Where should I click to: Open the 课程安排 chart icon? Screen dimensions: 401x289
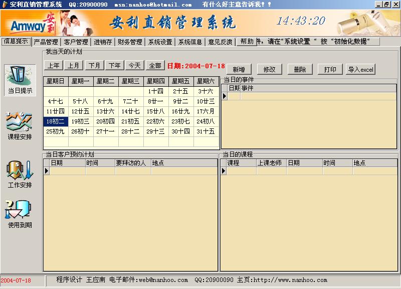[x=20, y=125]
